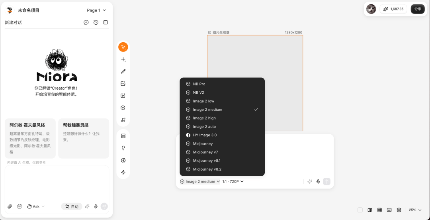The width and height of the screenshot is (430, 220).
Task: Open the video generator tool in the toolbar
Action: 123,96
